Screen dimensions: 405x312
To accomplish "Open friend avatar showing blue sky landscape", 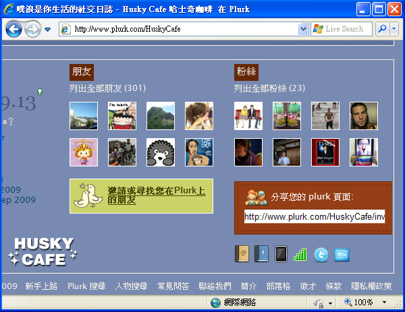I will [84, 116].
